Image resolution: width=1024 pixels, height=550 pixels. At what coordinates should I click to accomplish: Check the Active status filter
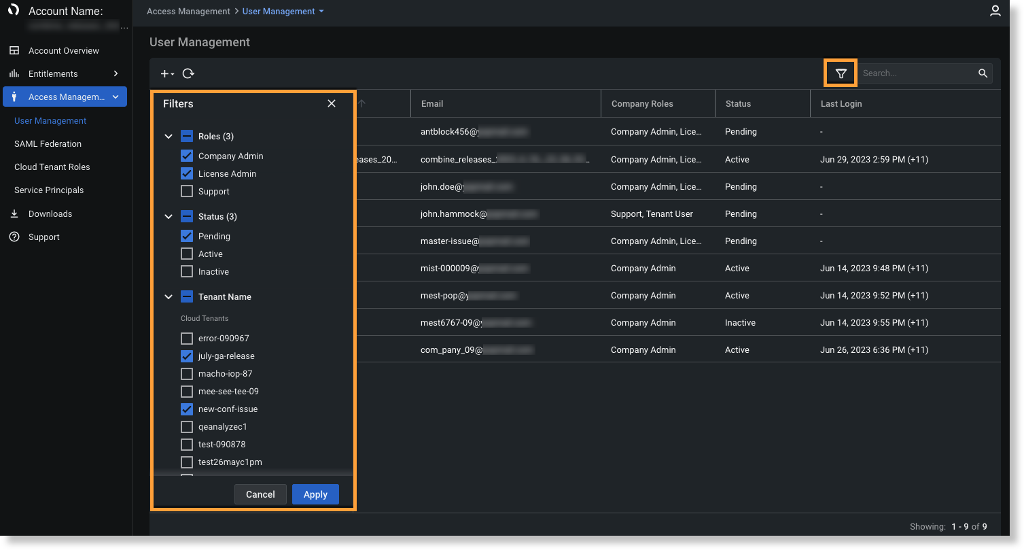point(186,254)
